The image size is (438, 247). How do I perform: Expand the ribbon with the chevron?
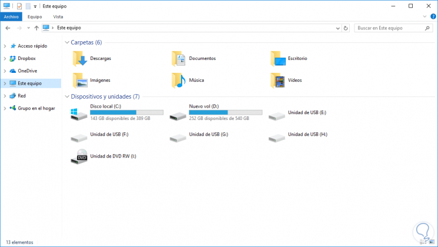[x=424, y=16]
